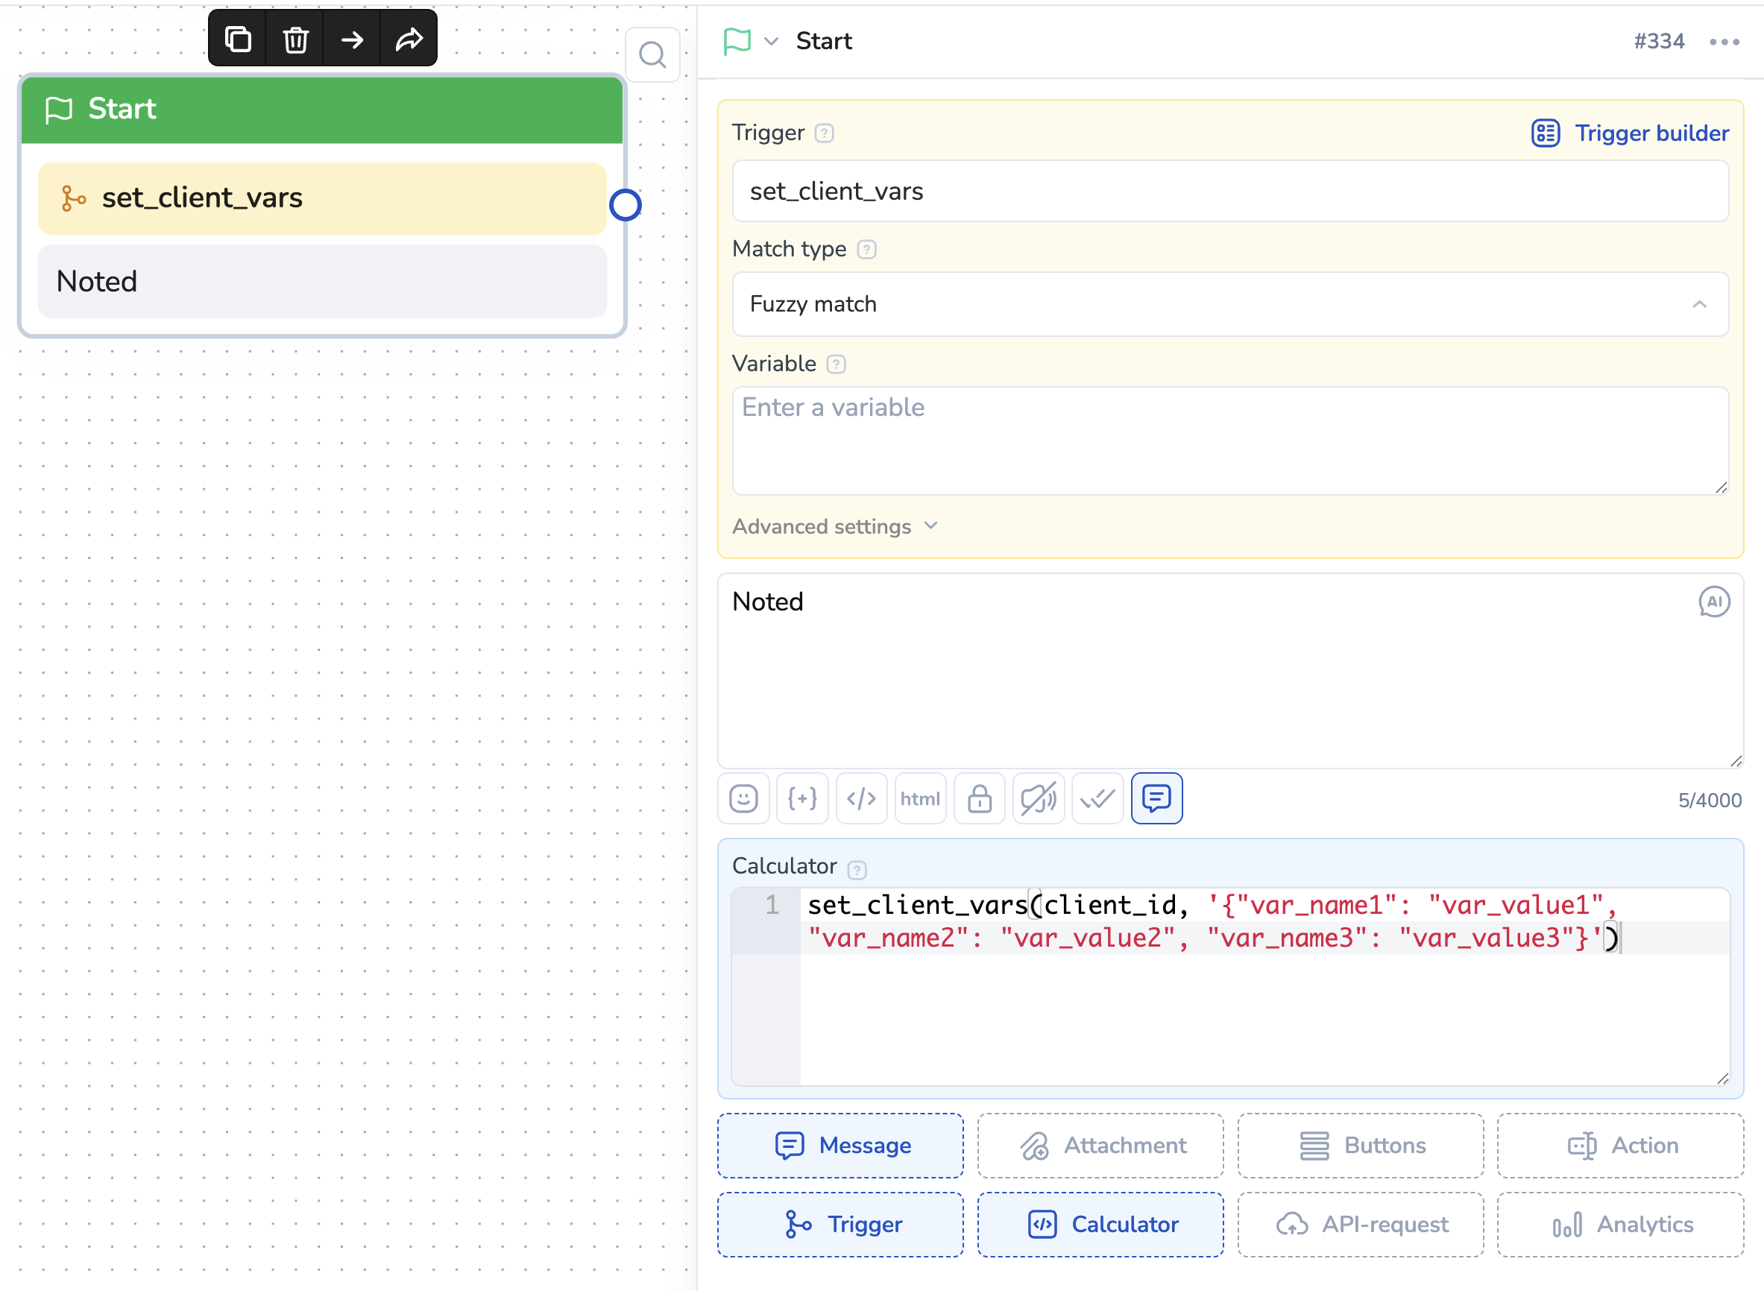Screen dimensions: 1764x1291
Task: Add an API-request component
Action: tap(1361, 1225)
